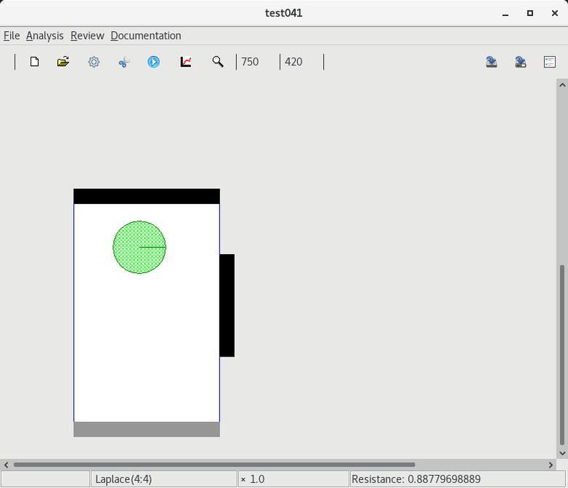Click the width field showing 750
The image size is (568, 488).
(257, 62)
